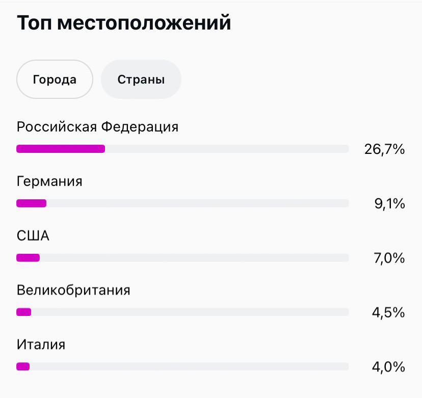Click the 26,7% percentage value

(384, 149)
